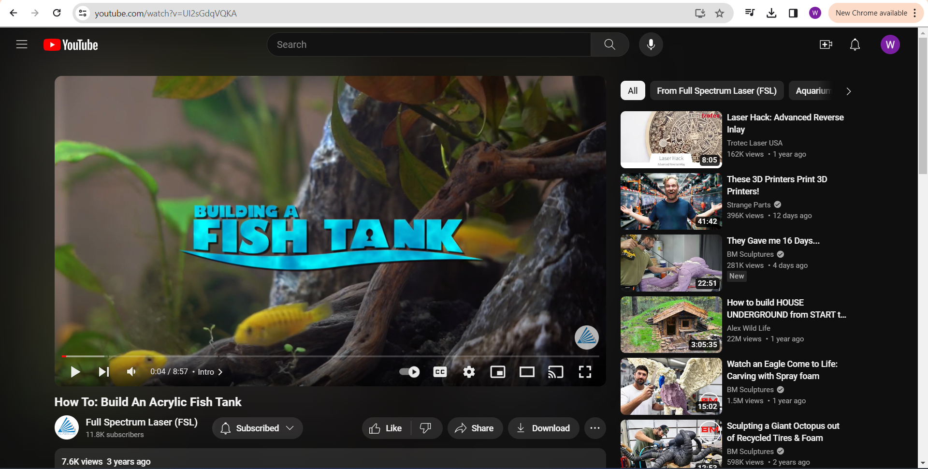Open the notifications bell
The image size is (928, 469).
pyautogui.click(x=855, y=44)
